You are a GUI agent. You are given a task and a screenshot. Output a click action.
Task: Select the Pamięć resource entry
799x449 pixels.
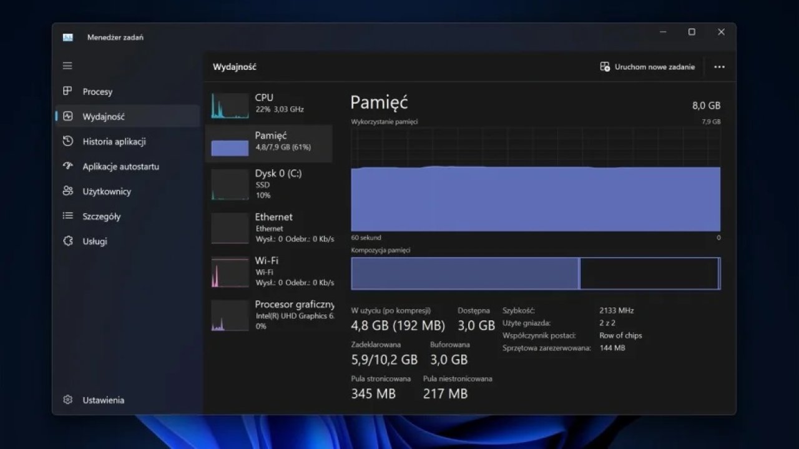(x=269, y=143)
